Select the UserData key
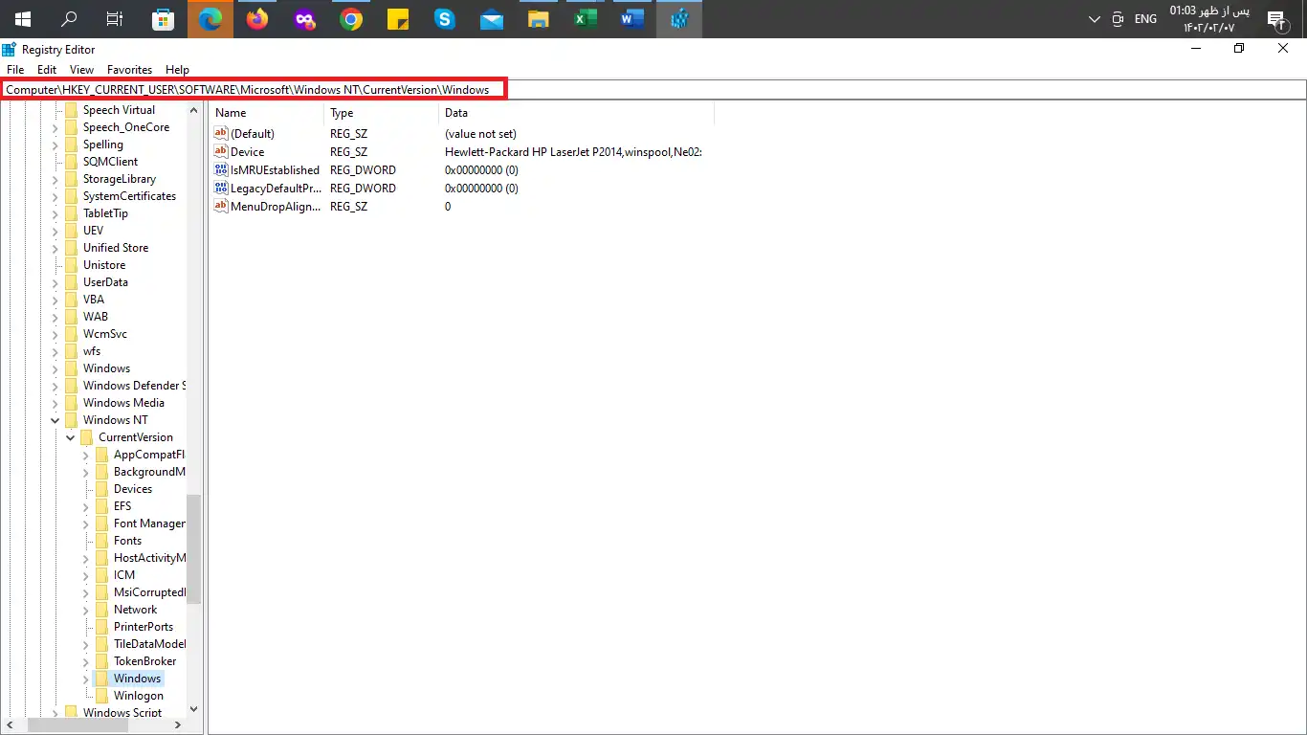The height and width of the screenshot is (735, 1307). 105,282
